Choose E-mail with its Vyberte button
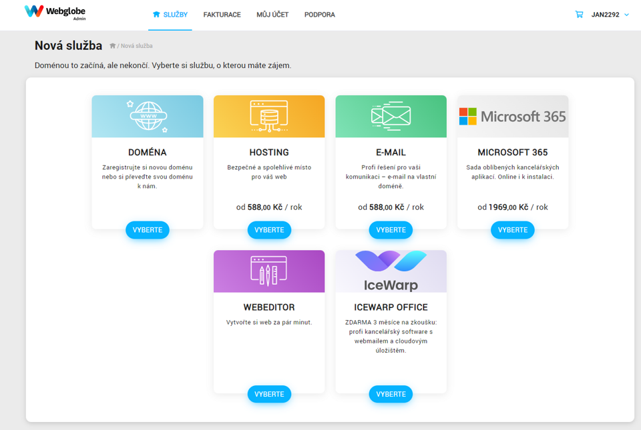This screenshot has width=641, height=430. pos(391,230)
